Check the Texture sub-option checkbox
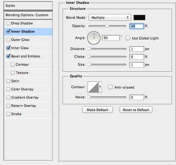176x165 pixels. pyautogui.click(x=13, y=73)
